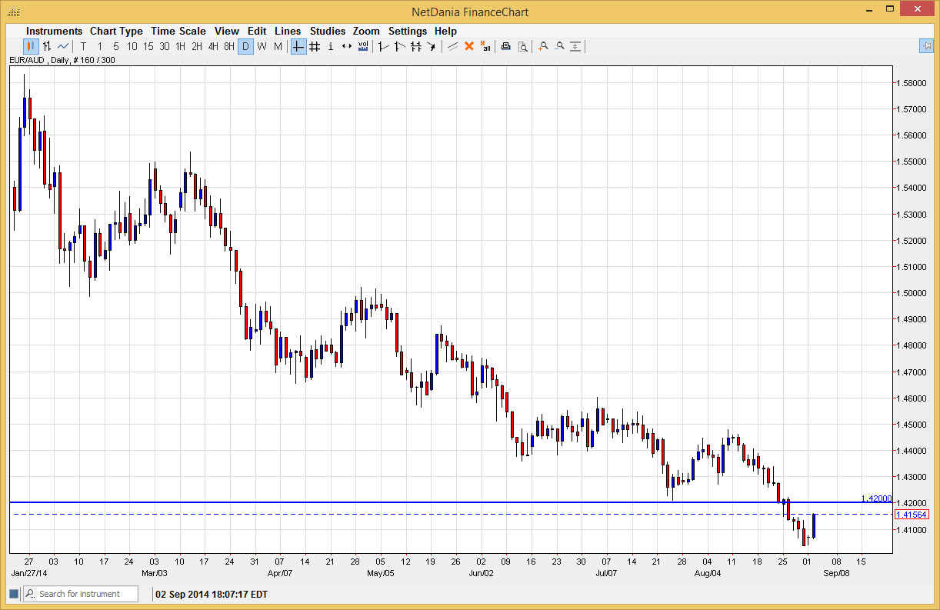The width and height of the screenshot is (940, 610).
Task: Toggle the crosshair cursor button
Action: pos(298,46)
